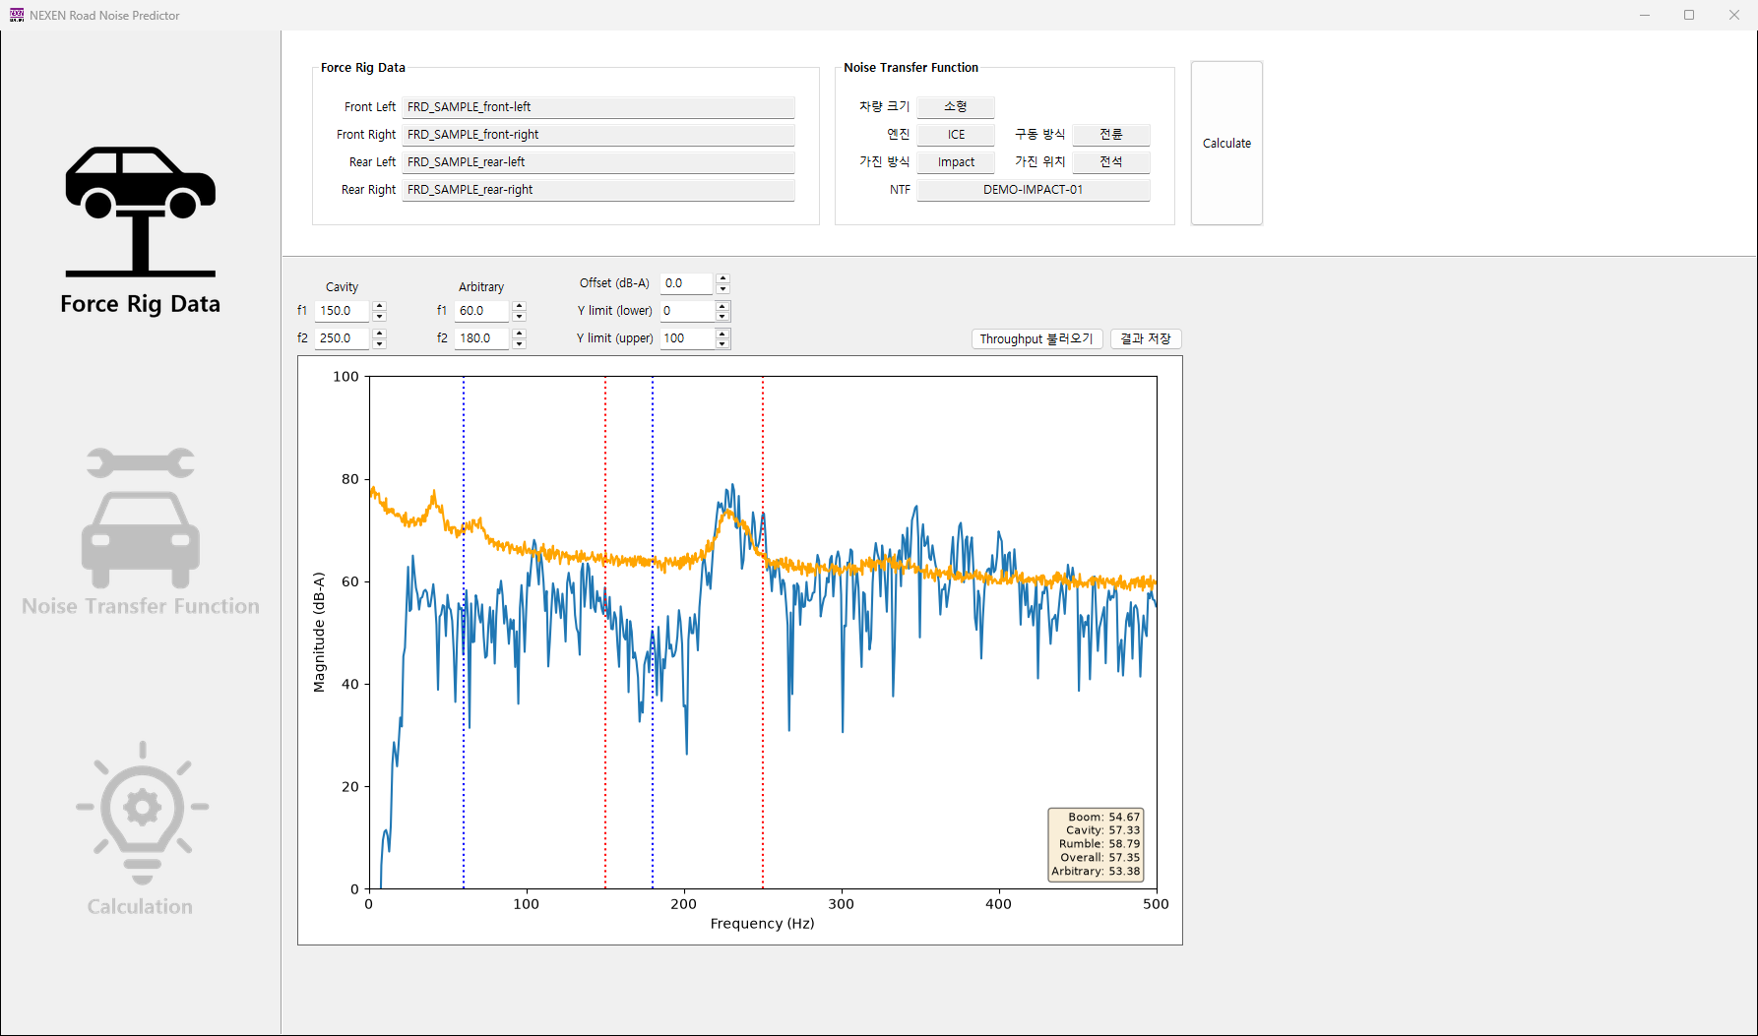
Task: Click the 차량 크기 소형 button
Action: [x=956, y=107]
